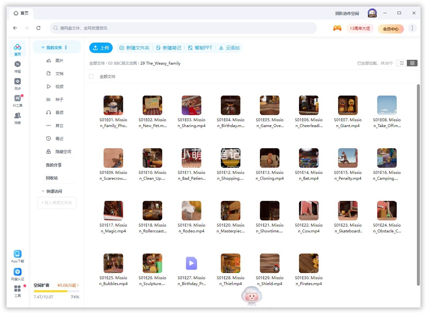The height and width of the screenshot is (314, 427).
Task: Click the game controller icon in toolbar
Action: click(337, 28)
